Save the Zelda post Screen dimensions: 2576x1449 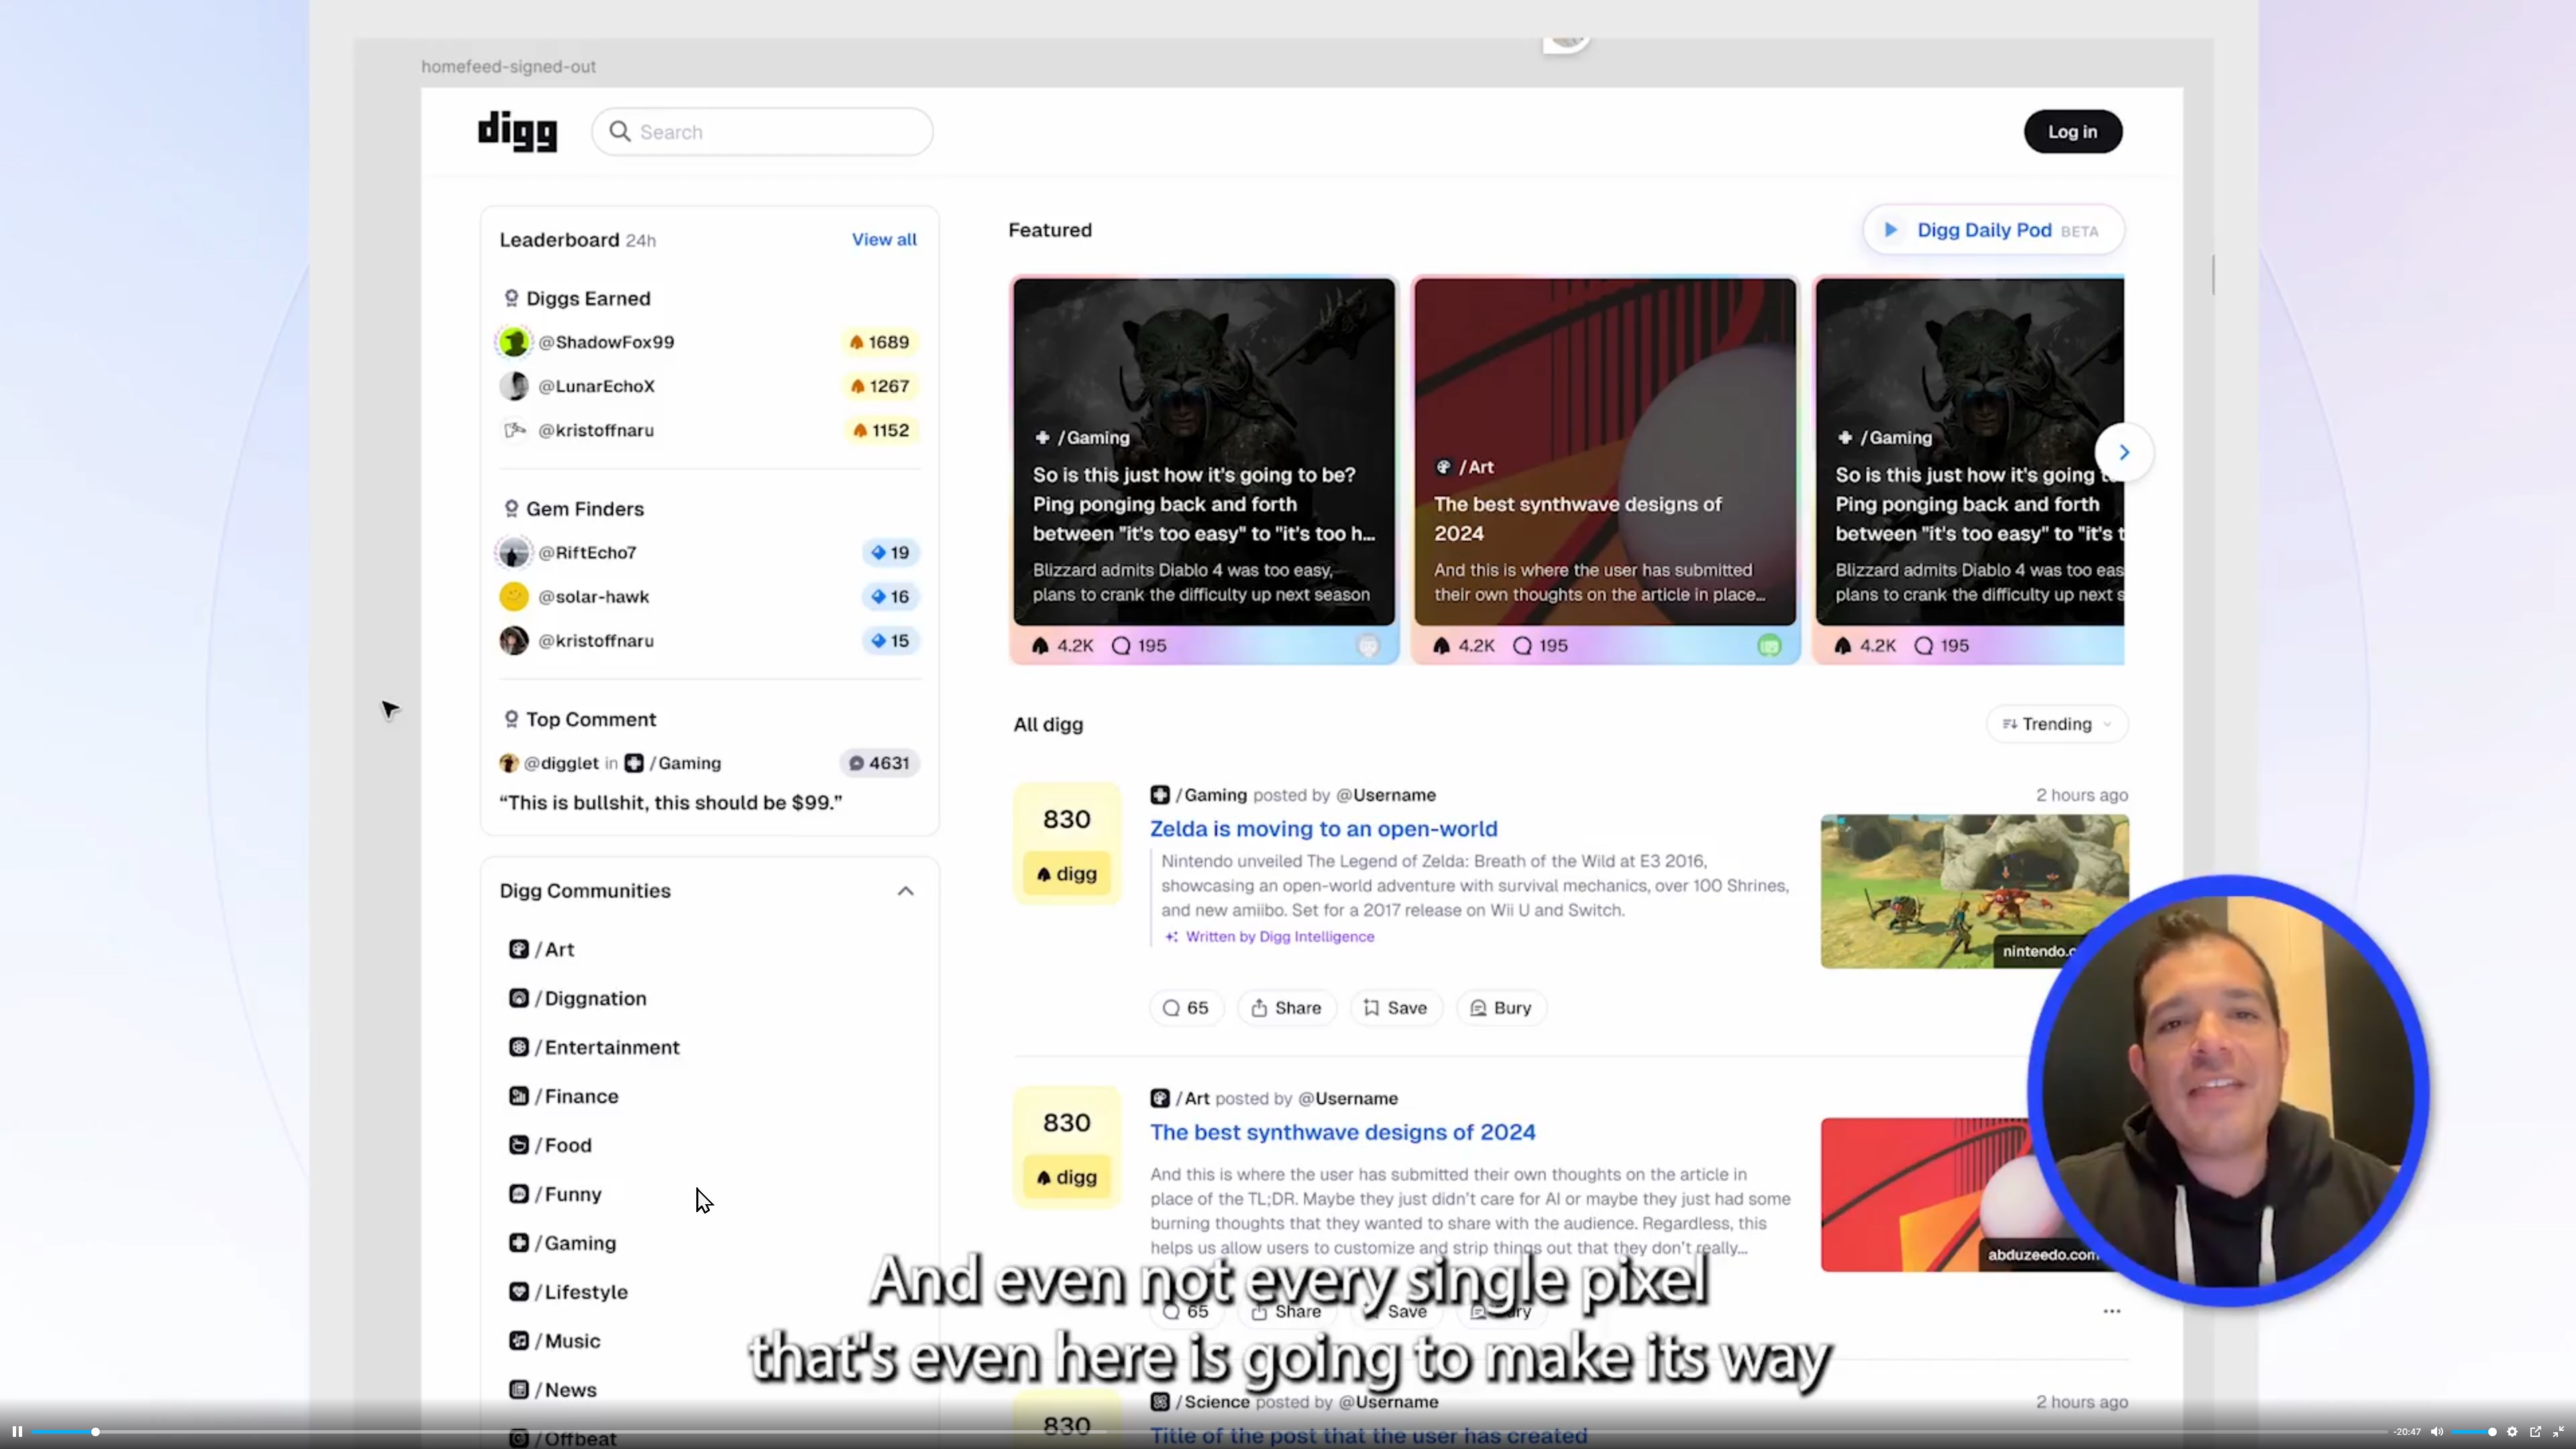point(1395,1008)
